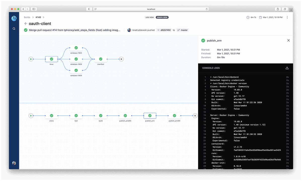The width and height of the screenshot is (302, 181).
Task: Click the build duration clock icon
Action: coord(248,17)
